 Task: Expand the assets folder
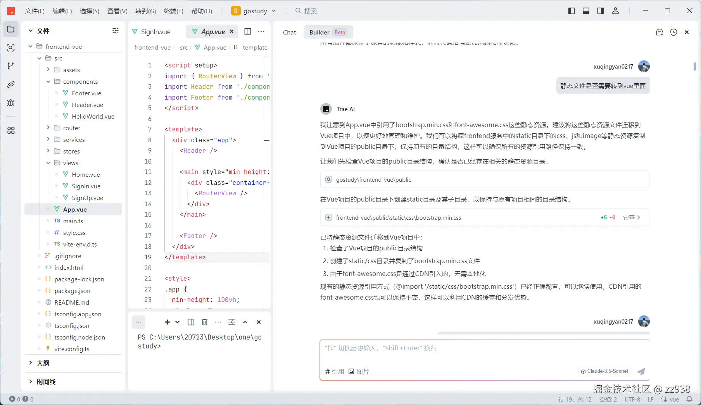coord(48,70)
